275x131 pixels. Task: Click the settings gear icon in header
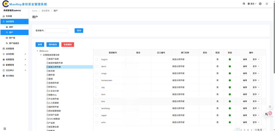pyautogui.click(x=260, y=4)
